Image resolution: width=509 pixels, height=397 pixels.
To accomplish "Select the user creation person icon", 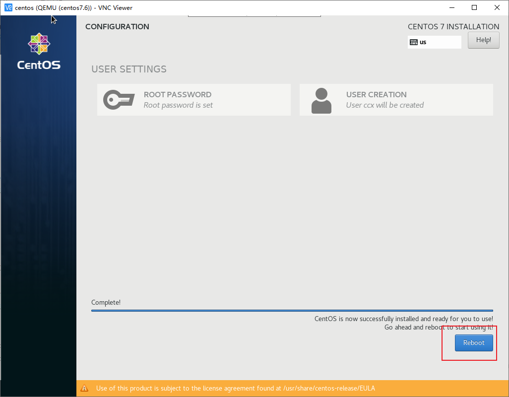I will coord(321,101).
